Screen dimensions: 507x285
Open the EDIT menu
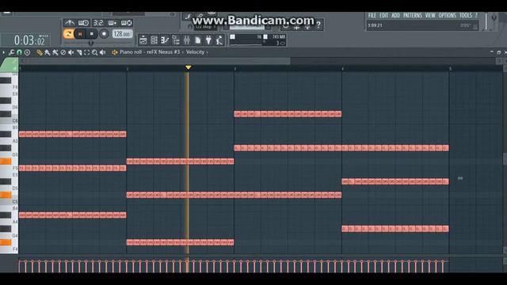[x=383, y=16]
